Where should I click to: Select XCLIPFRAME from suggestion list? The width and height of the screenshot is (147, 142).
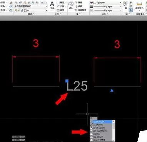click(x=101, y=140)
